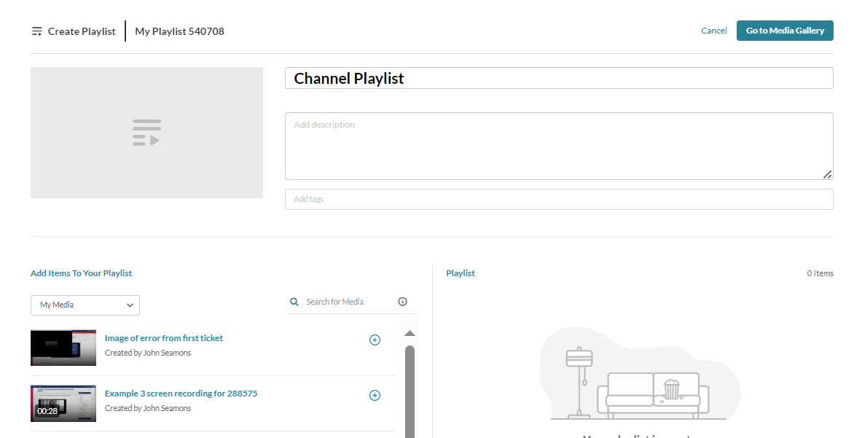Select the Playlist panel header

461,273
